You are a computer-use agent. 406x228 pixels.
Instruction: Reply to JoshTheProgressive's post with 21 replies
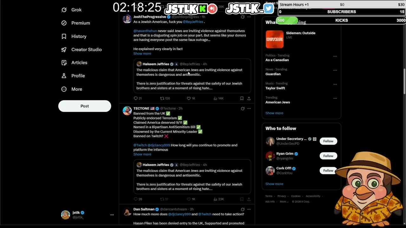point(138,98)
